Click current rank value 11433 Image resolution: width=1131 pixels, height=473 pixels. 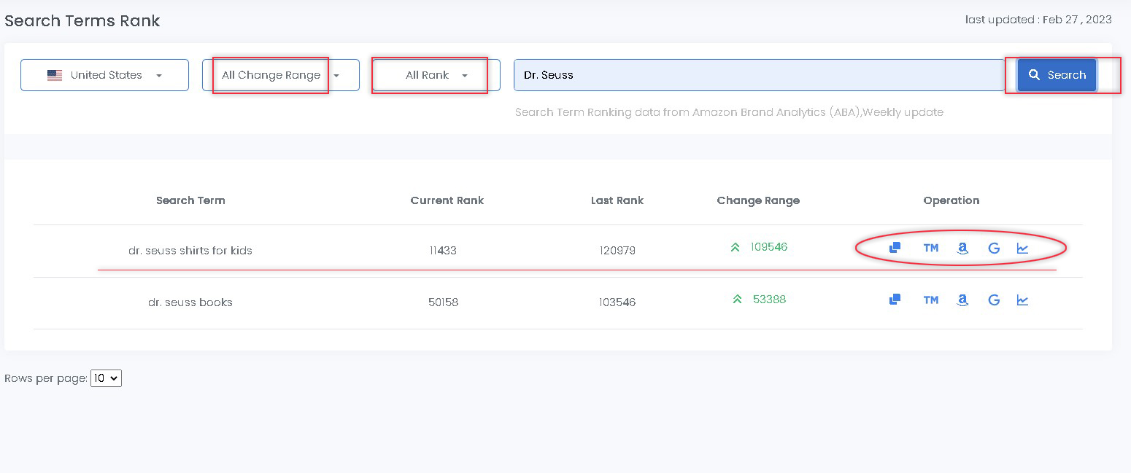click(444, 251)
